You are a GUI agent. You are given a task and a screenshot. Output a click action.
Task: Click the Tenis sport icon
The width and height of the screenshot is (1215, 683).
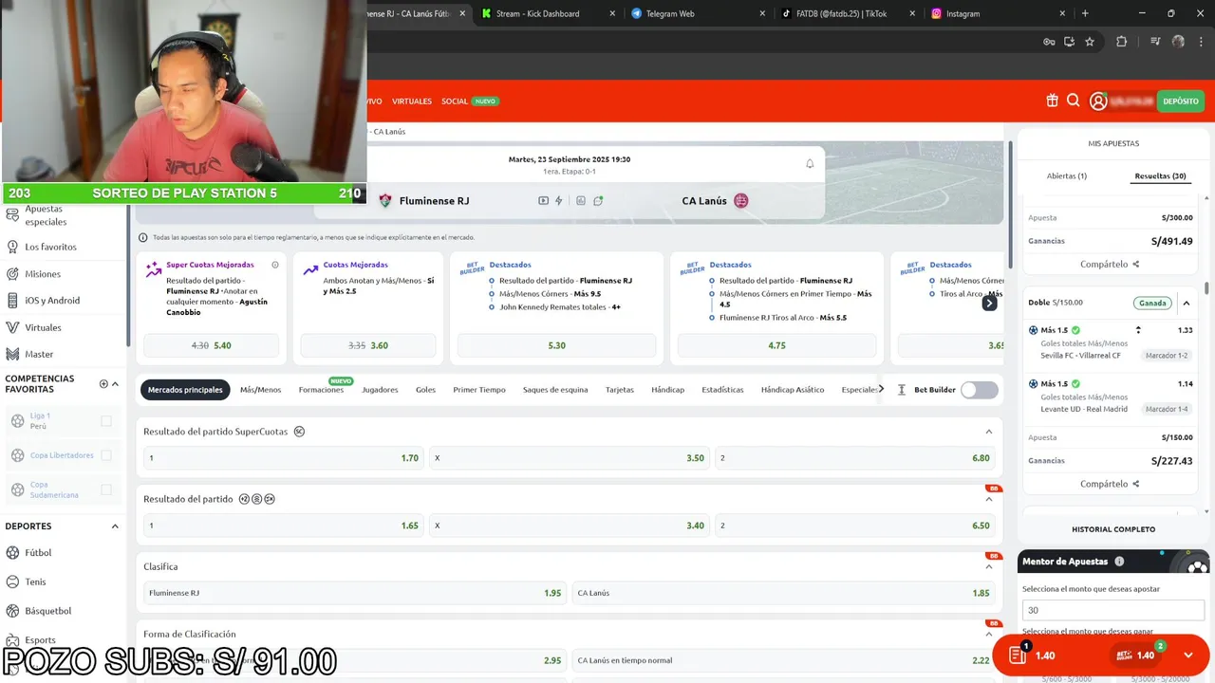click(x=12, y=581)
